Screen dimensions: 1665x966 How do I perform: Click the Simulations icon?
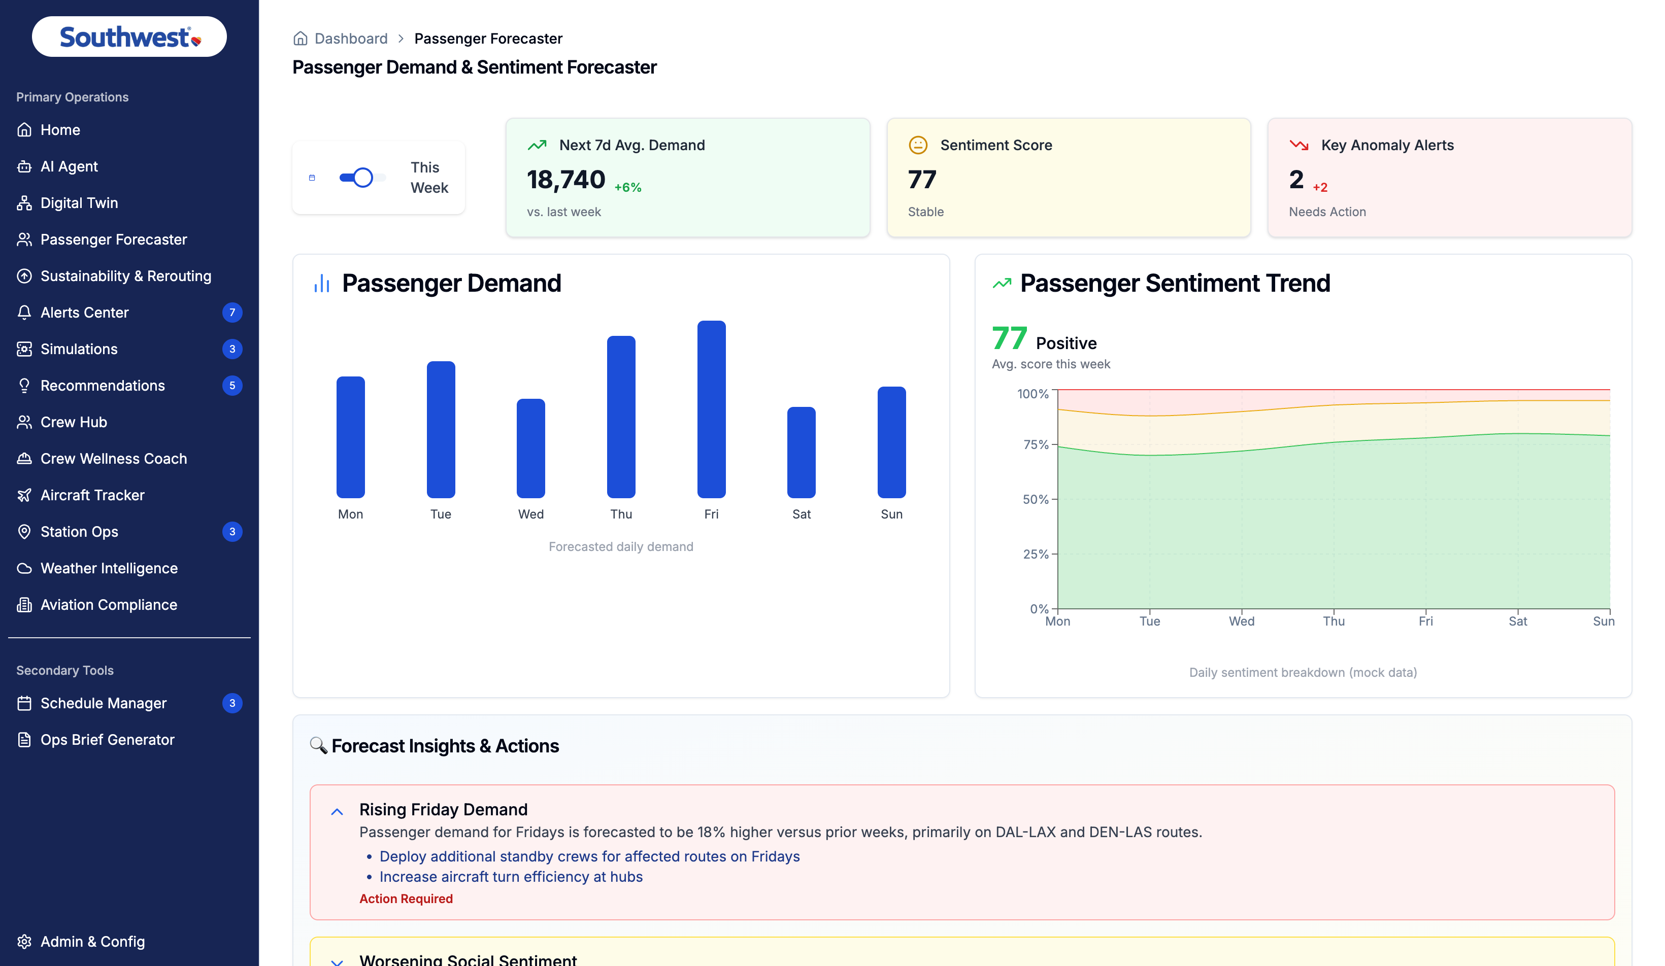click(x=24, y=349)
